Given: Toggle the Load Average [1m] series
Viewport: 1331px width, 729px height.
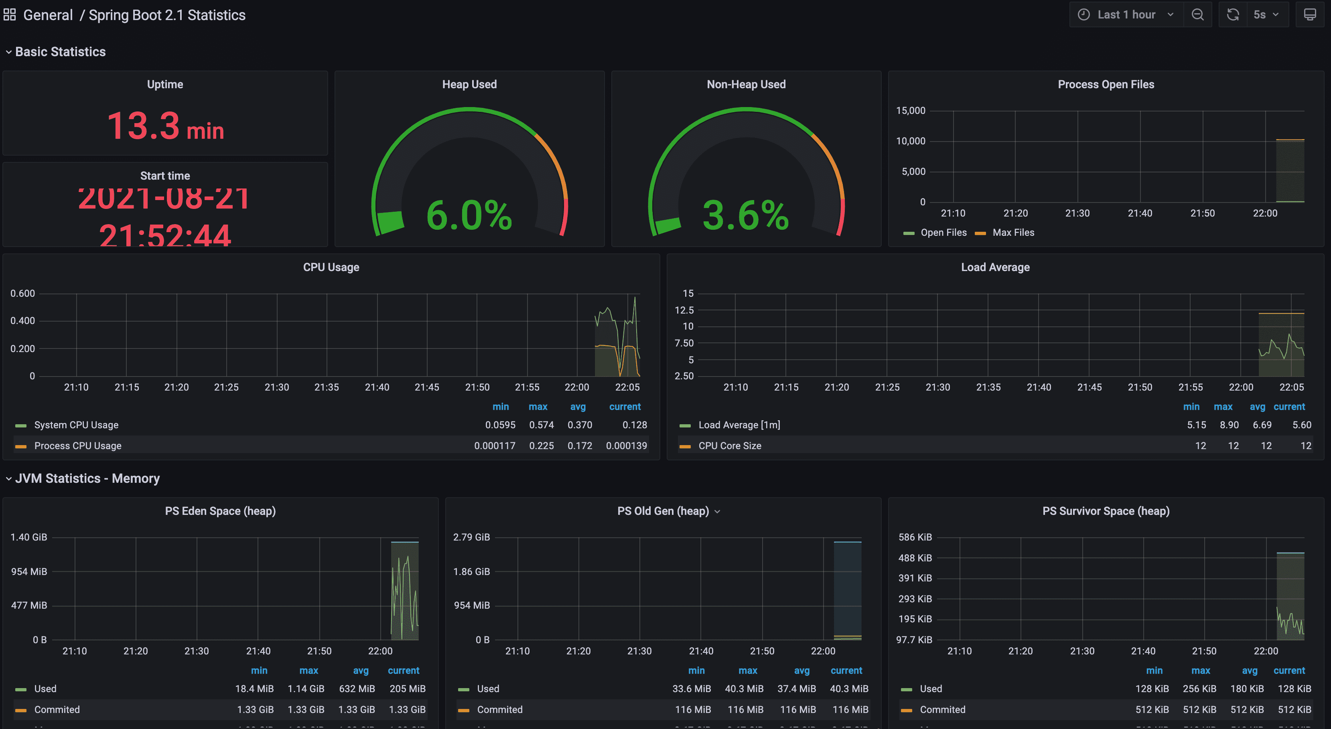Looking at the screenshot, I should (x=739, y=425).
